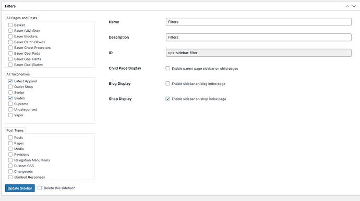This screenshot has height=201, width=360.
Task: Check the Bauer Goal Skates checkbox
Action: 10,65
